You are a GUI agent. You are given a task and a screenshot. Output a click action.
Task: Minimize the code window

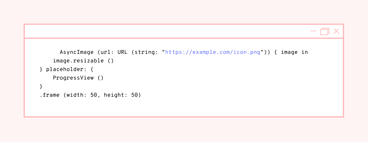coord(313,31)
